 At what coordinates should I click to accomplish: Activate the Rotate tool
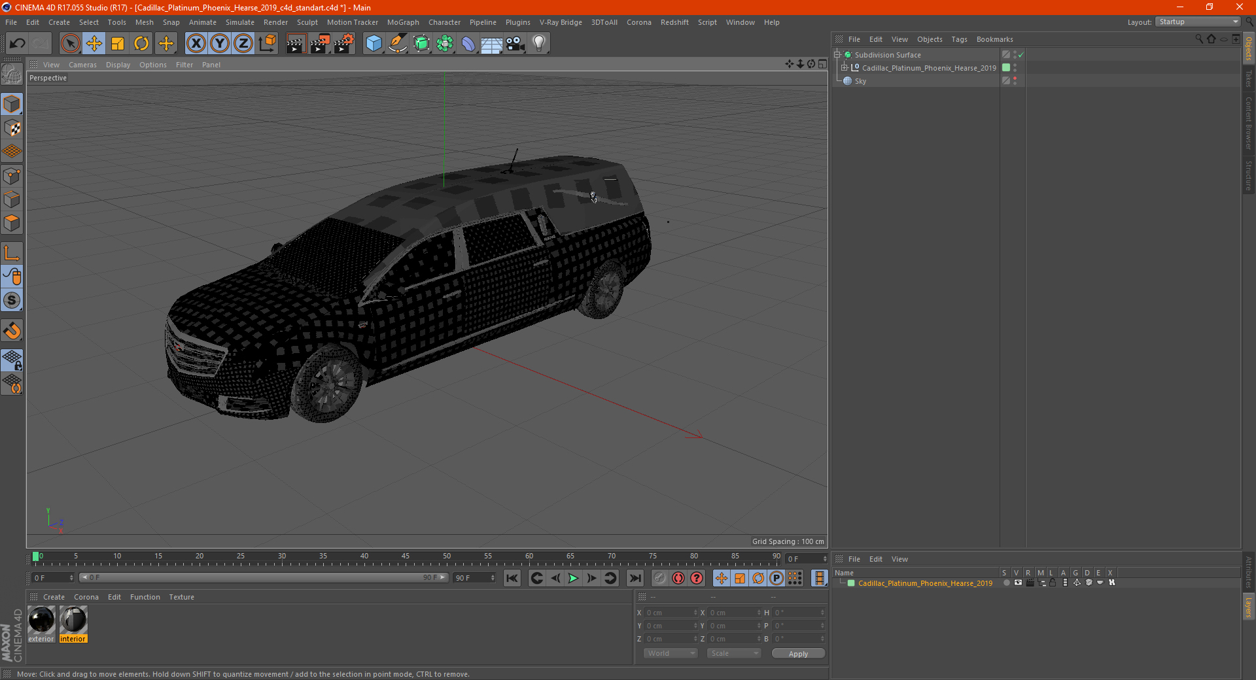[141, 44]
